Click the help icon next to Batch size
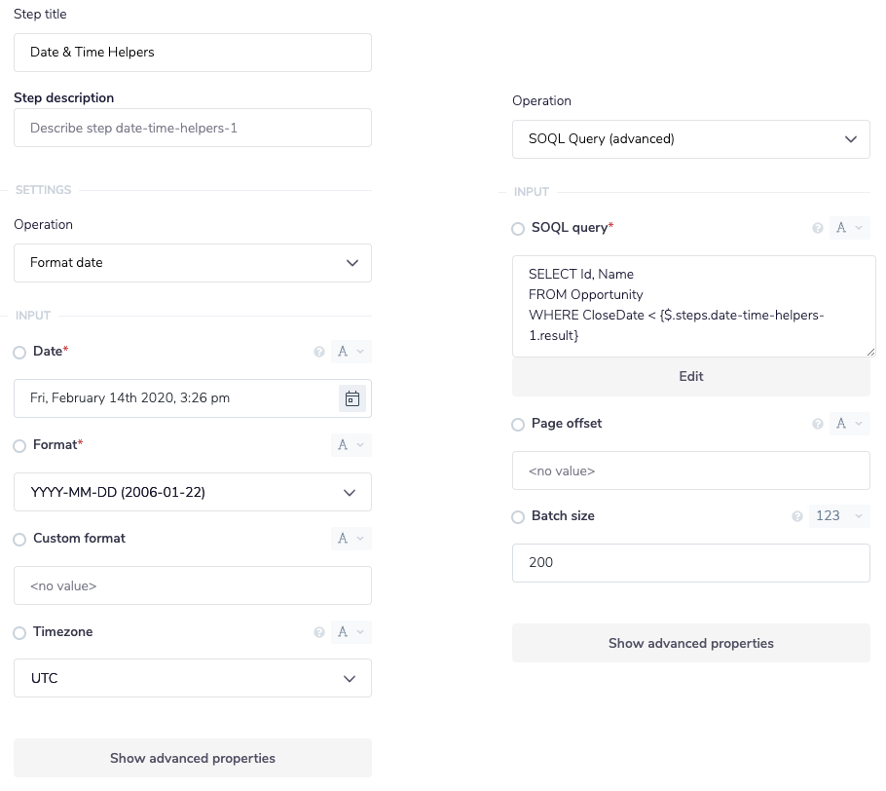This screenshot has height=791, width=886. click(797, 516)
